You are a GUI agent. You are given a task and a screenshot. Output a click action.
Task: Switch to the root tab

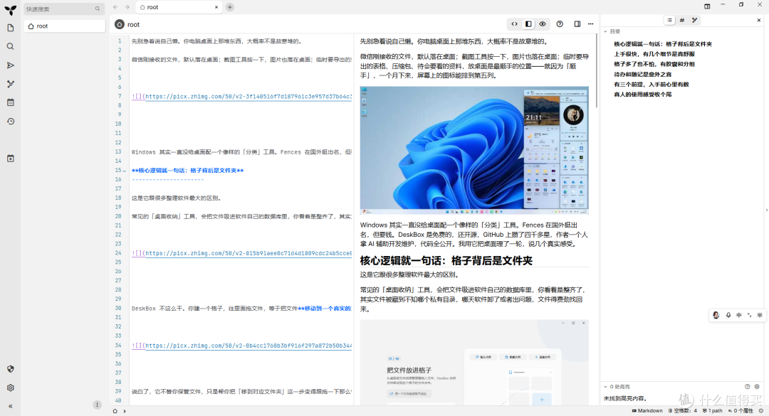pyautogui.click(x=178, y=7)
